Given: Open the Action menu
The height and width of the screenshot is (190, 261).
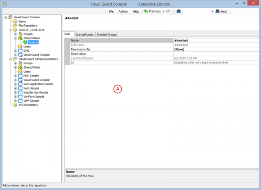Looking at the screenshot, I should point(123,11).
